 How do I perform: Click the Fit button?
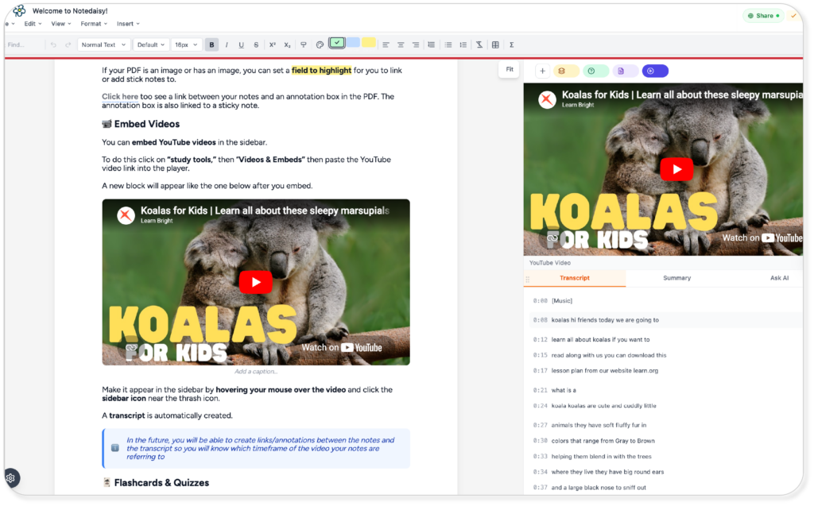click(510, 70)
